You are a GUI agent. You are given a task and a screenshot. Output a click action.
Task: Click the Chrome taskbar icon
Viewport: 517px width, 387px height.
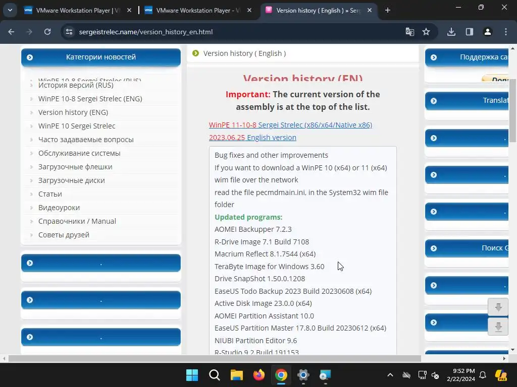coord(281,375)
